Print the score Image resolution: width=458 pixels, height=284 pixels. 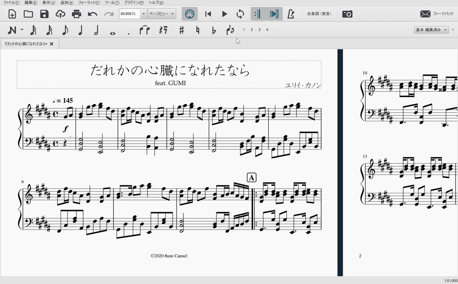coord(76,14)
